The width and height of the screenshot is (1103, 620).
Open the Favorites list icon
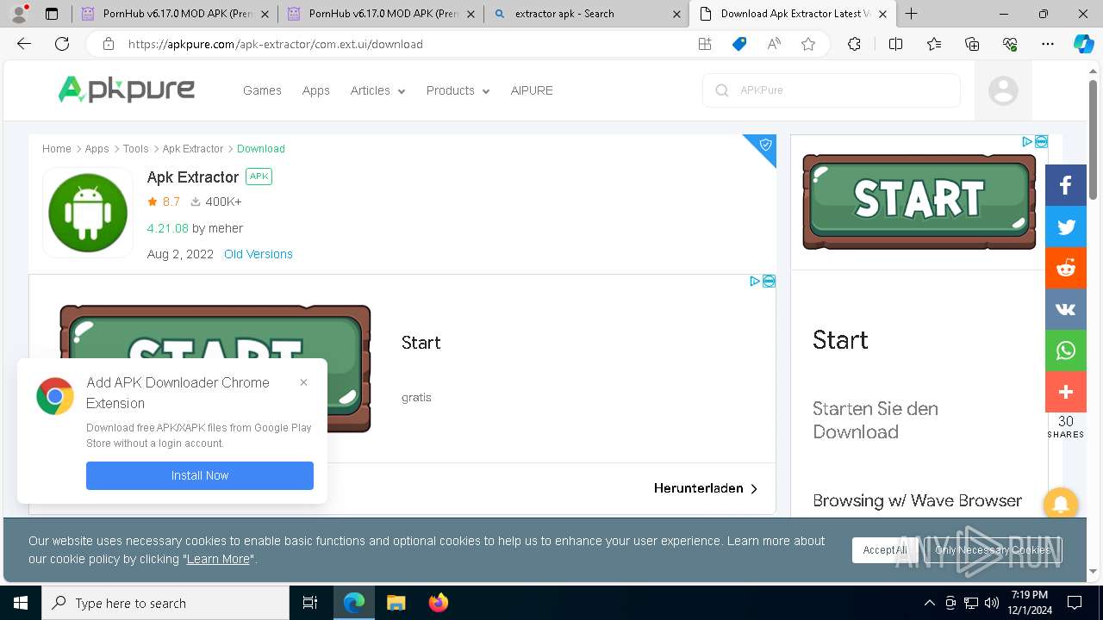tap(934, 44)
